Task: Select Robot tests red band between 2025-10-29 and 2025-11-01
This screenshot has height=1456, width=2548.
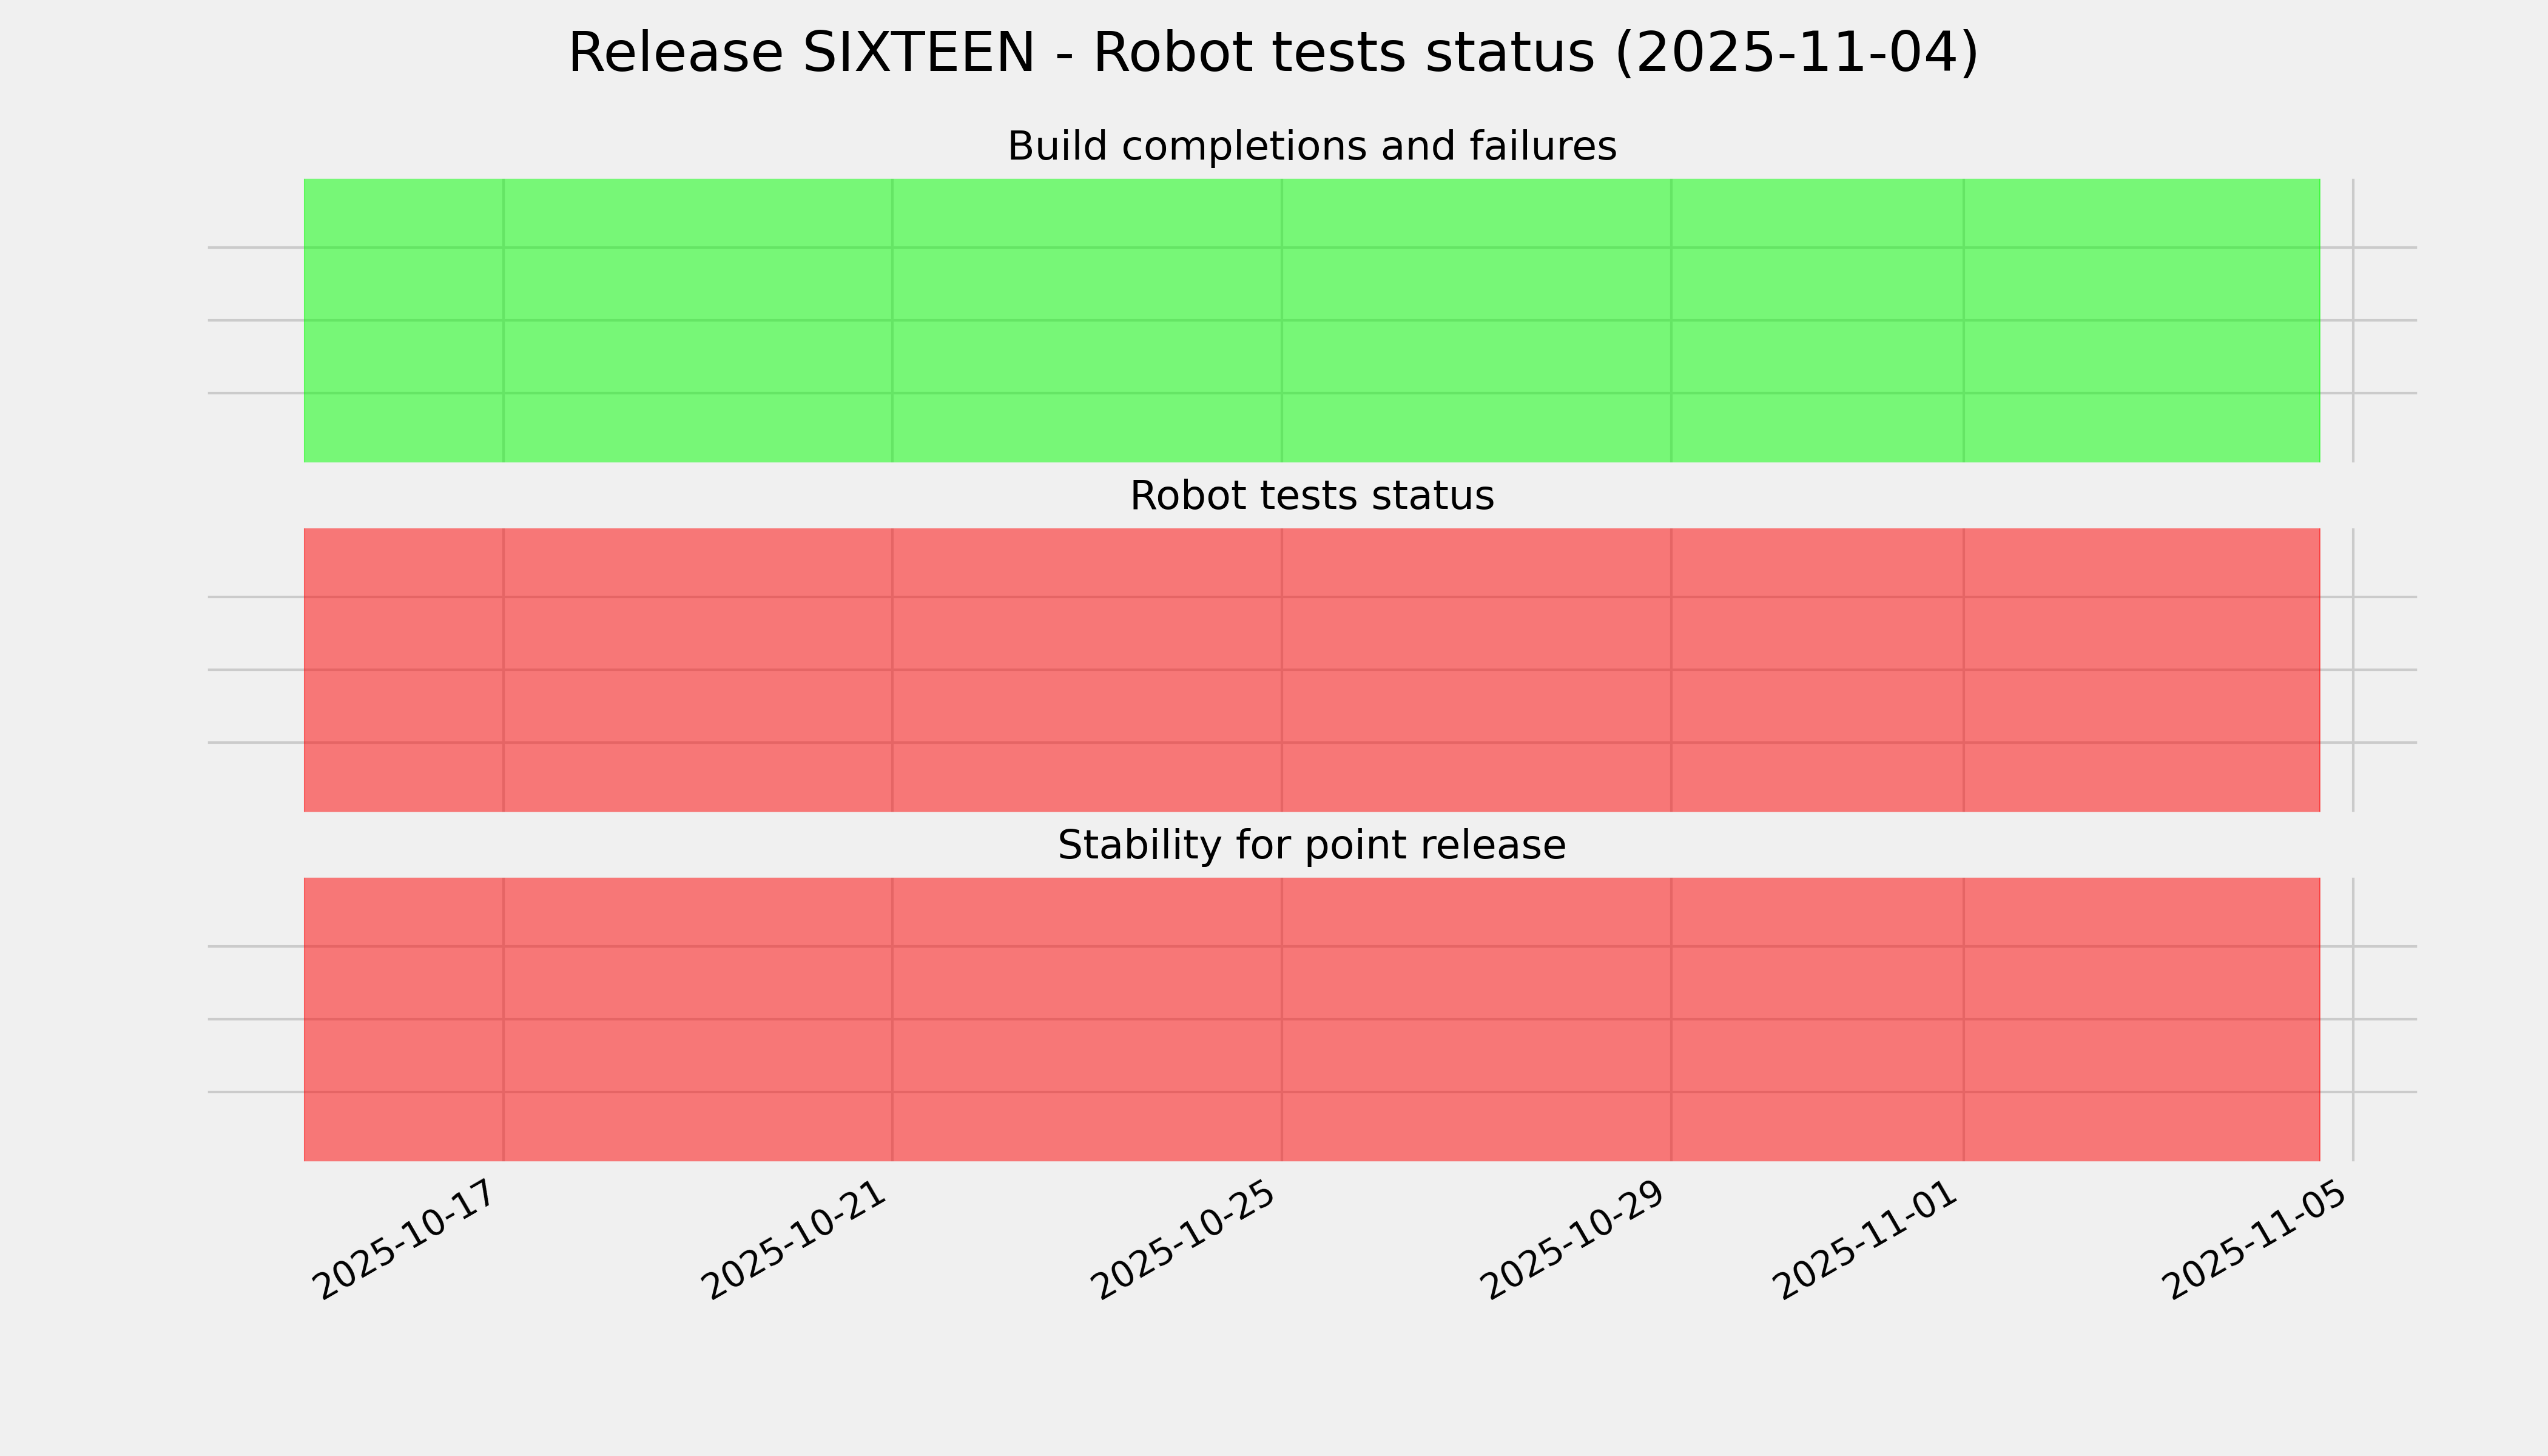Action: tap(1817, 670)
